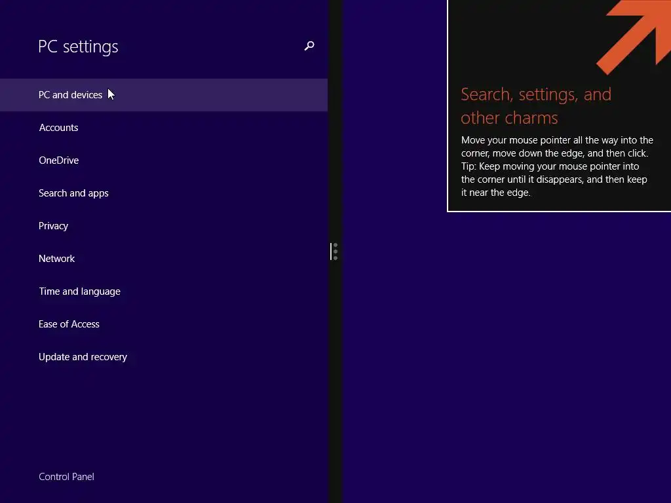Select Network in PC settings

[164, 258]
